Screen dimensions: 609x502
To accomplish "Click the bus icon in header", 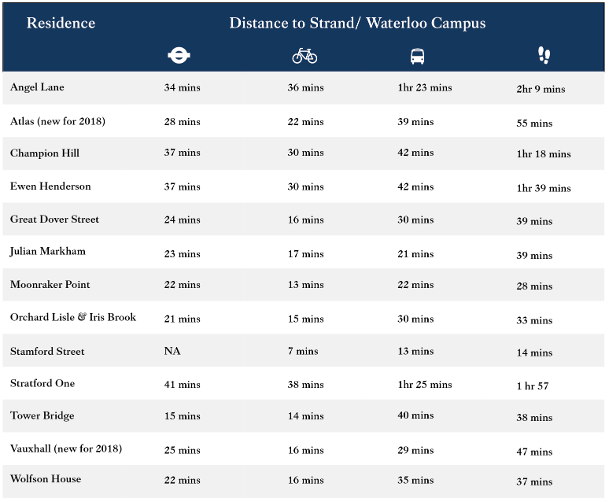I will click(417, 56).
